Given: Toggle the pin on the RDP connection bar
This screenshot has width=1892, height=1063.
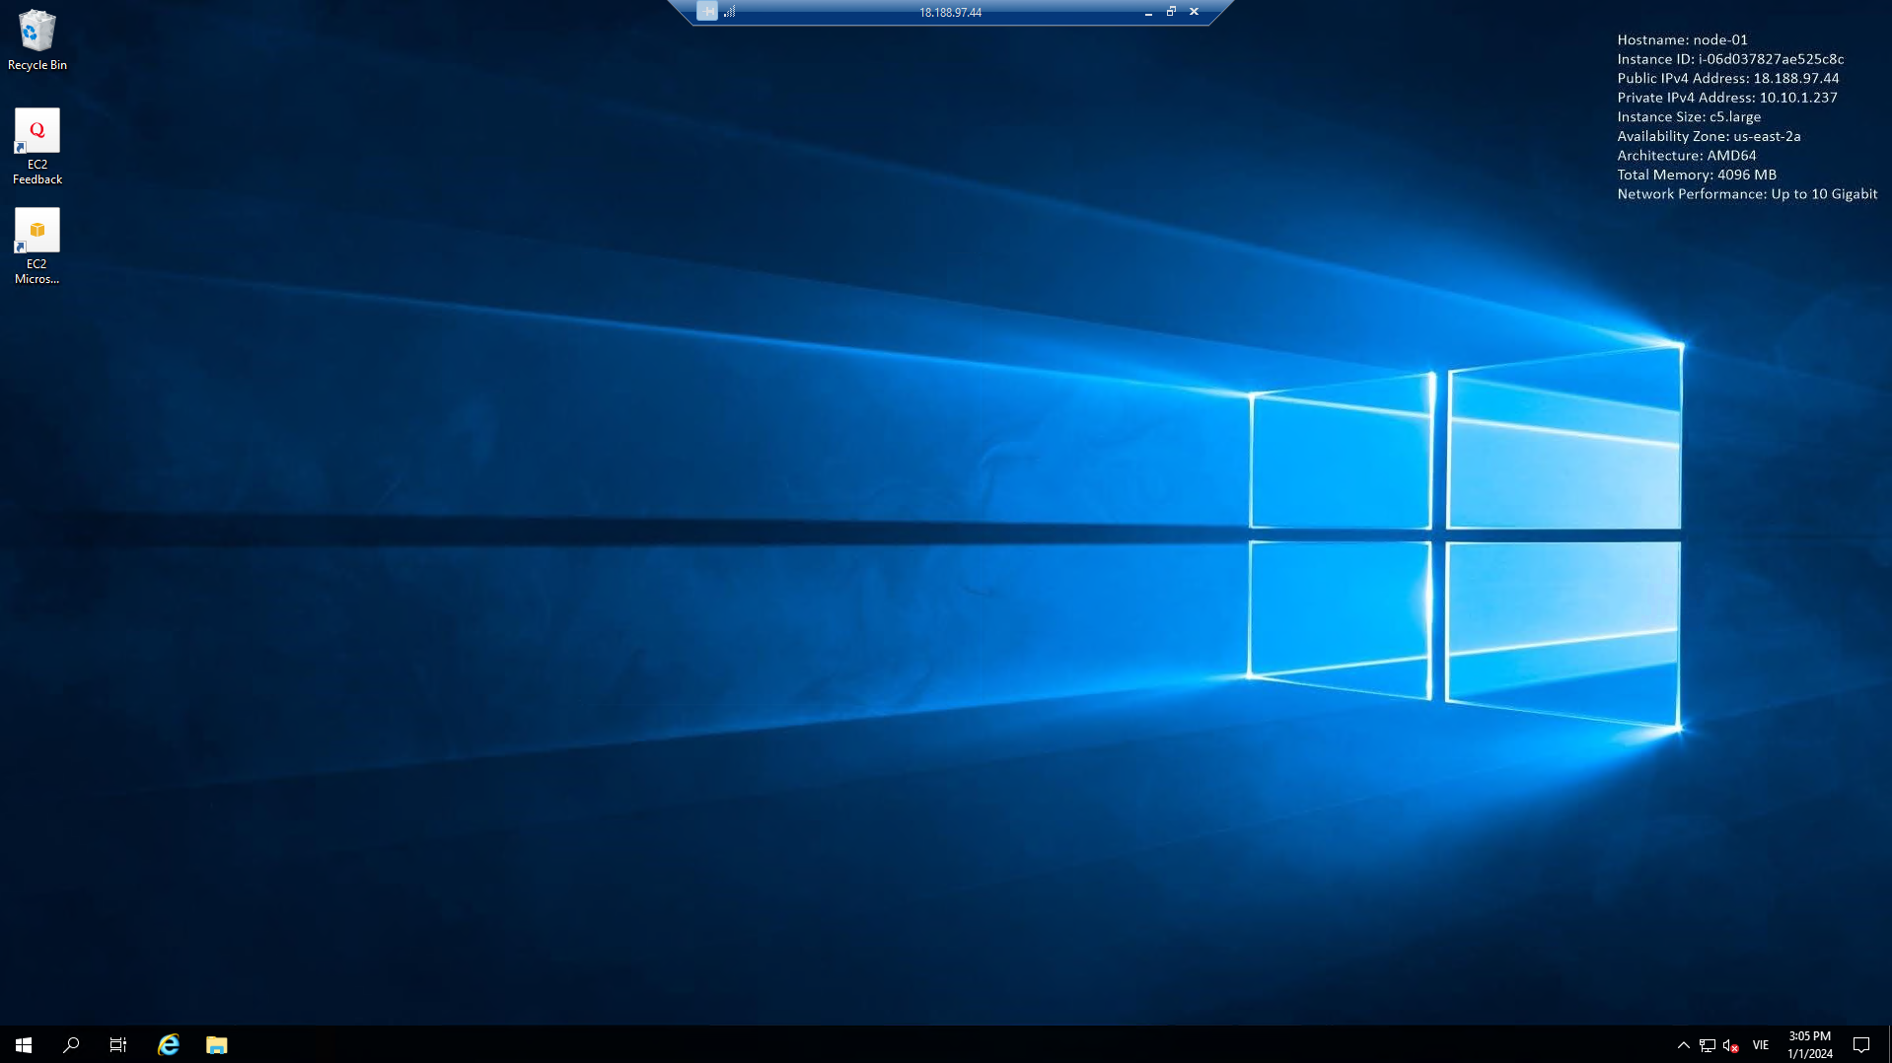Looking at the screenshot, I should point(706,12).
